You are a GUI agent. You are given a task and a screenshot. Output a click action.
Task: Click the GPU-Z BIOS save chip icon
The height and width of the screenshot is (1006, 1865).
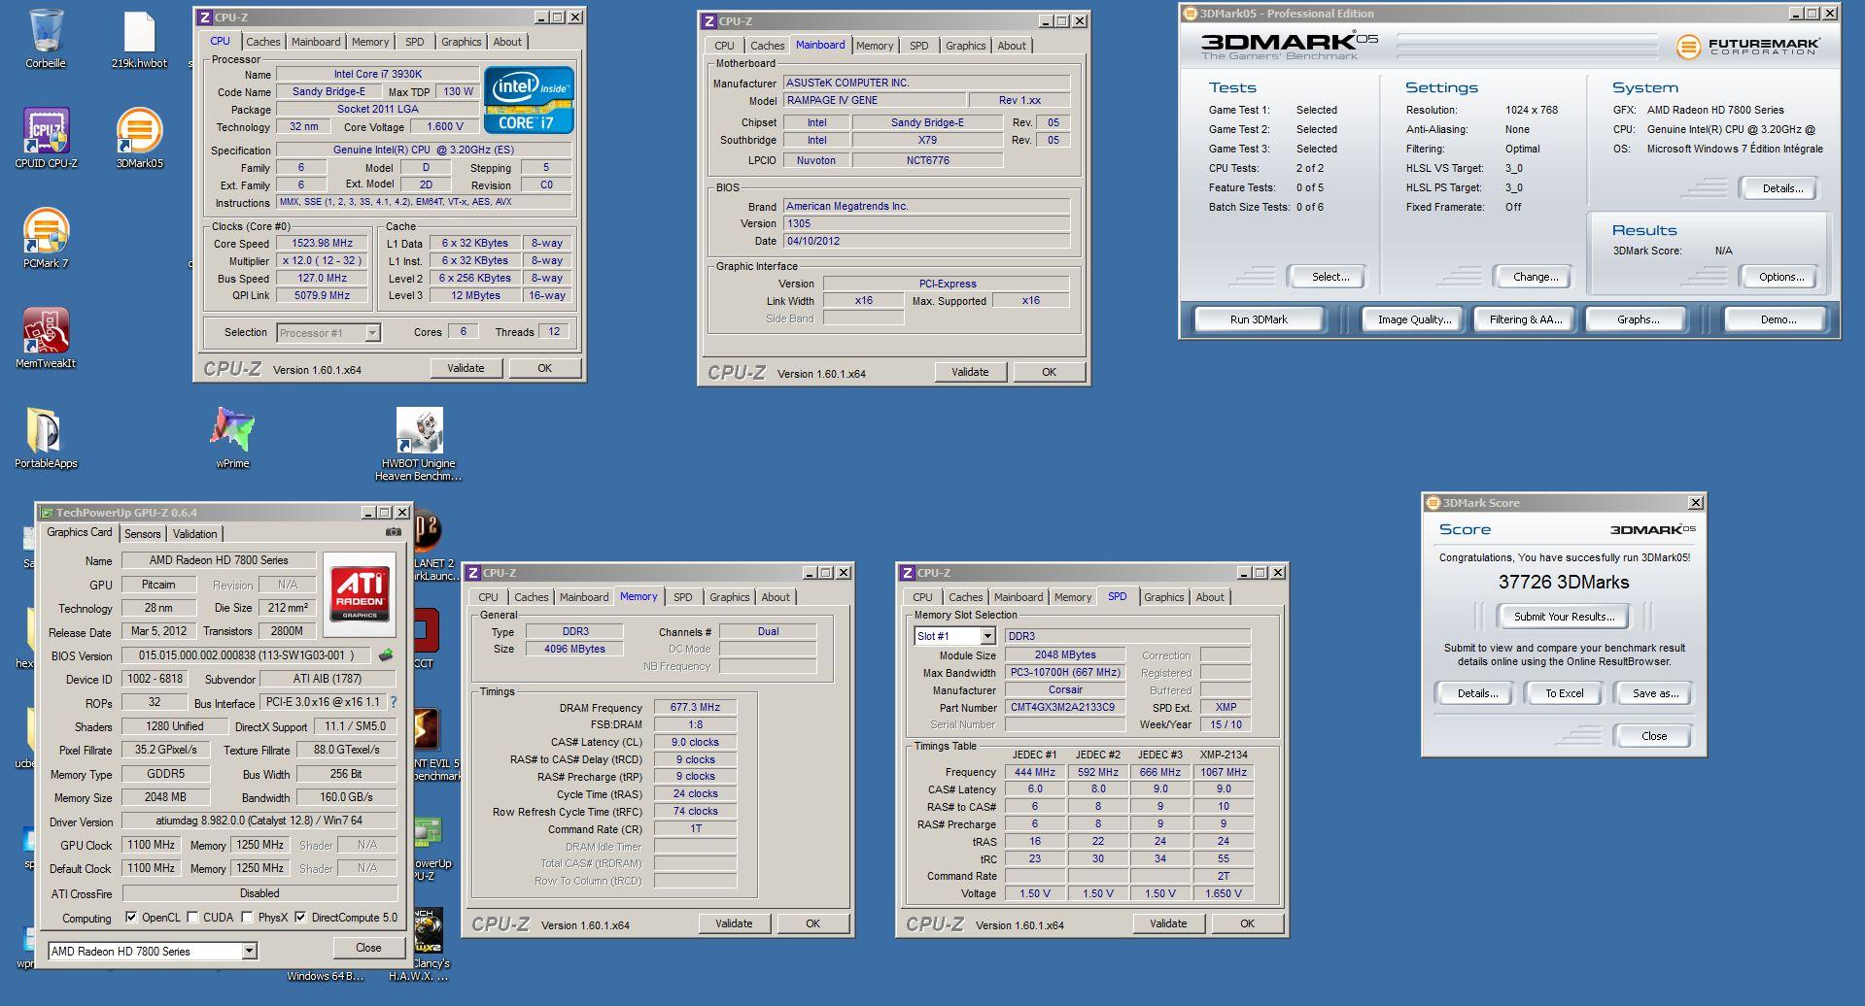(386, 655)
